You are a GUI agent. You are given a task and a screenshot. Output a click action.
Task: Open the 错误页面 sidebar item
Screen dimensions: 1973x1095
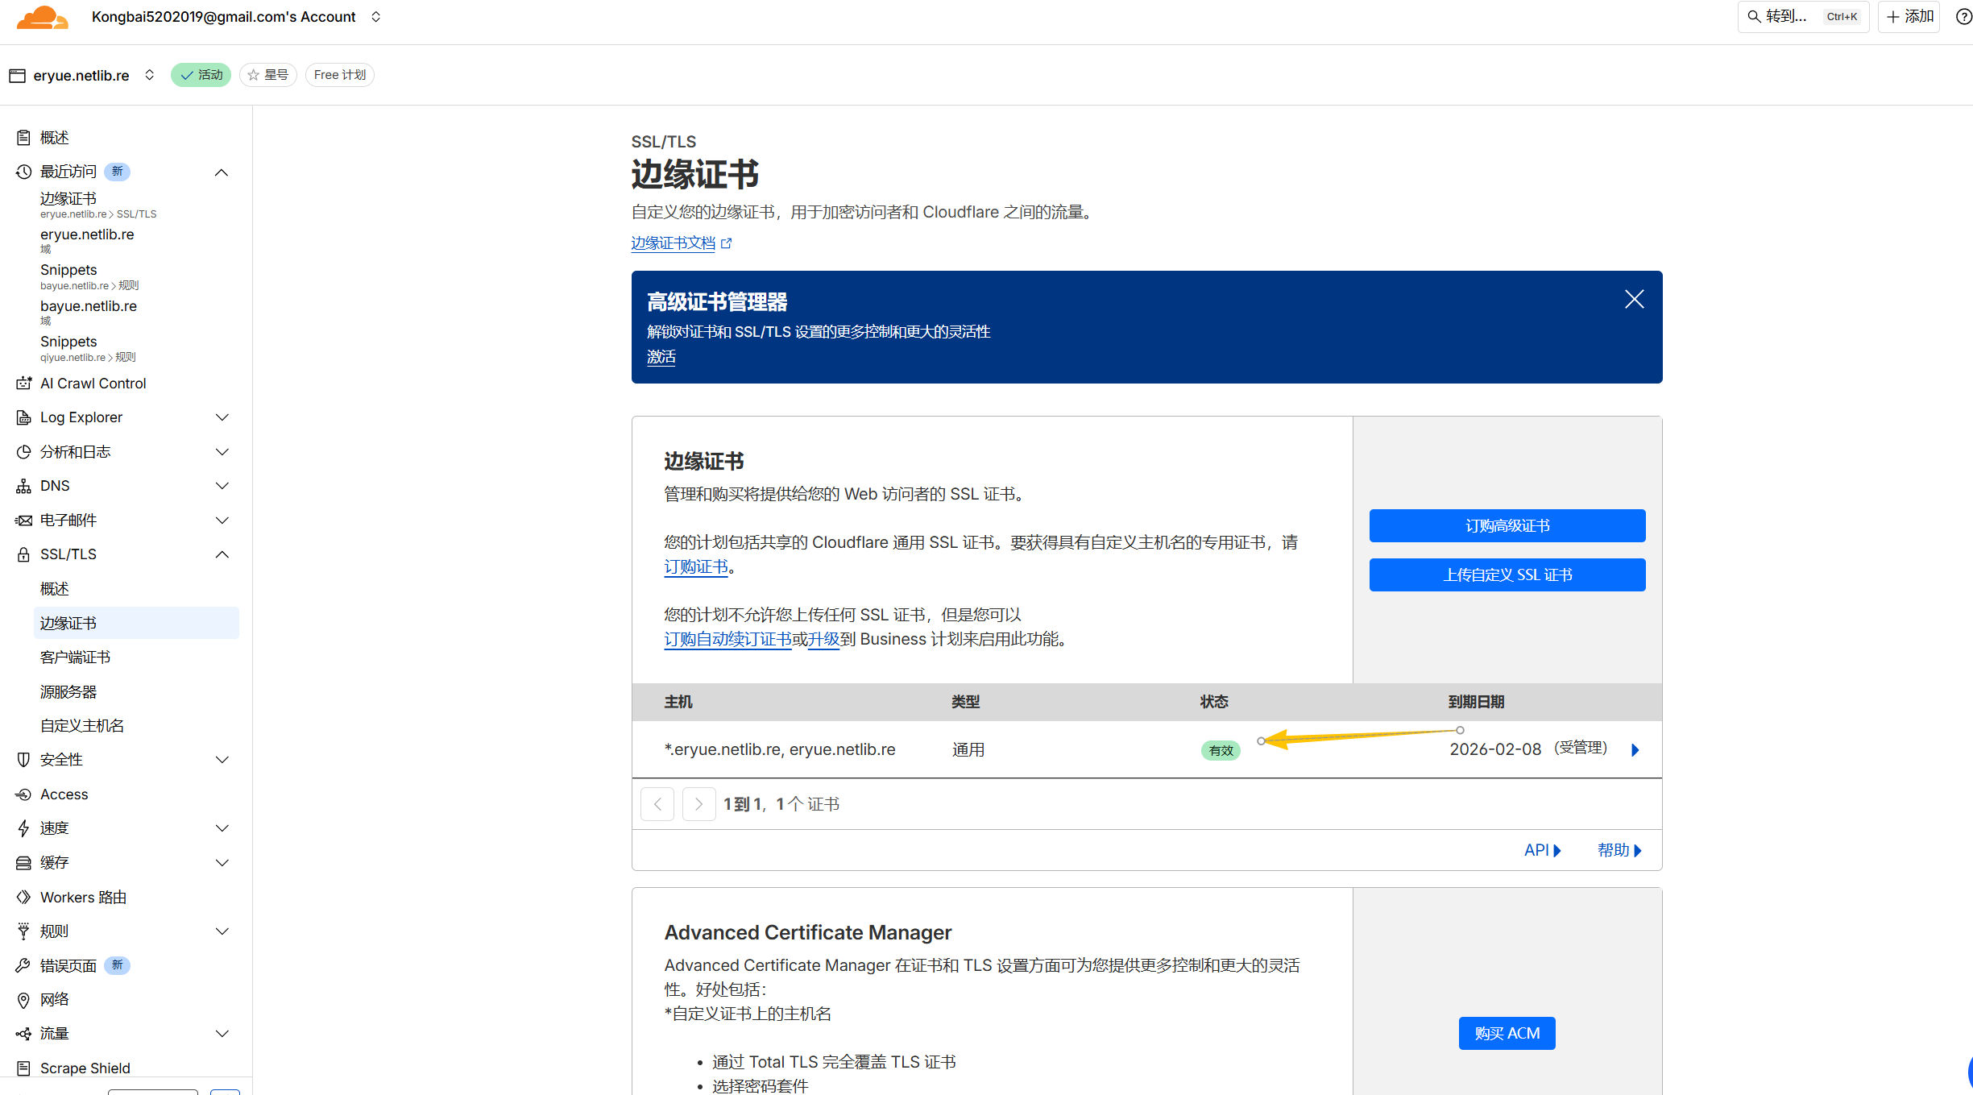pos(68,965)
